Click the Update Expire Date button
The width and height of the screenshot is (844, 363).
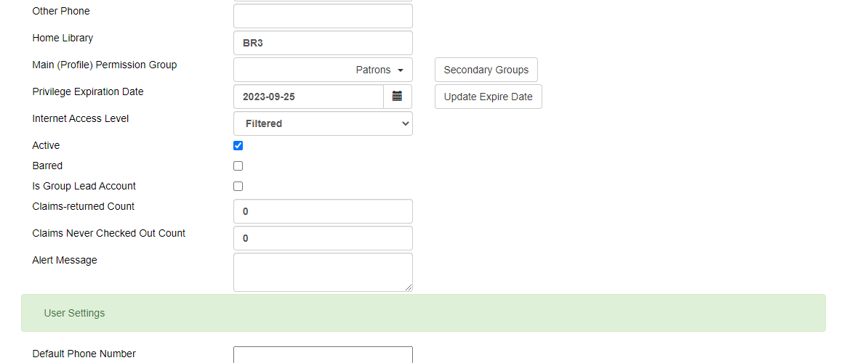click(489, 97)
